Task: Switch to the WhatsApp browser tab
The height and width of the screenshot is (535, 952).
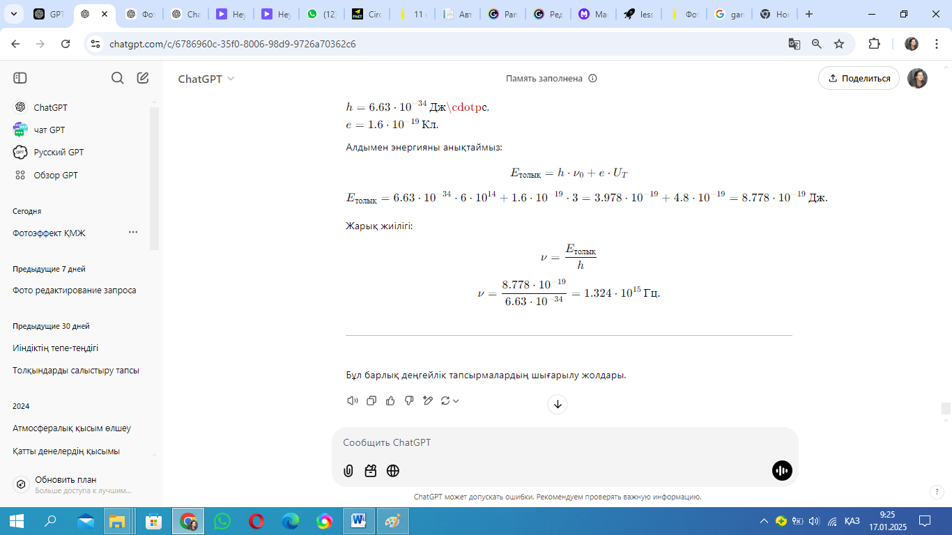Action: tap(322, 14)
